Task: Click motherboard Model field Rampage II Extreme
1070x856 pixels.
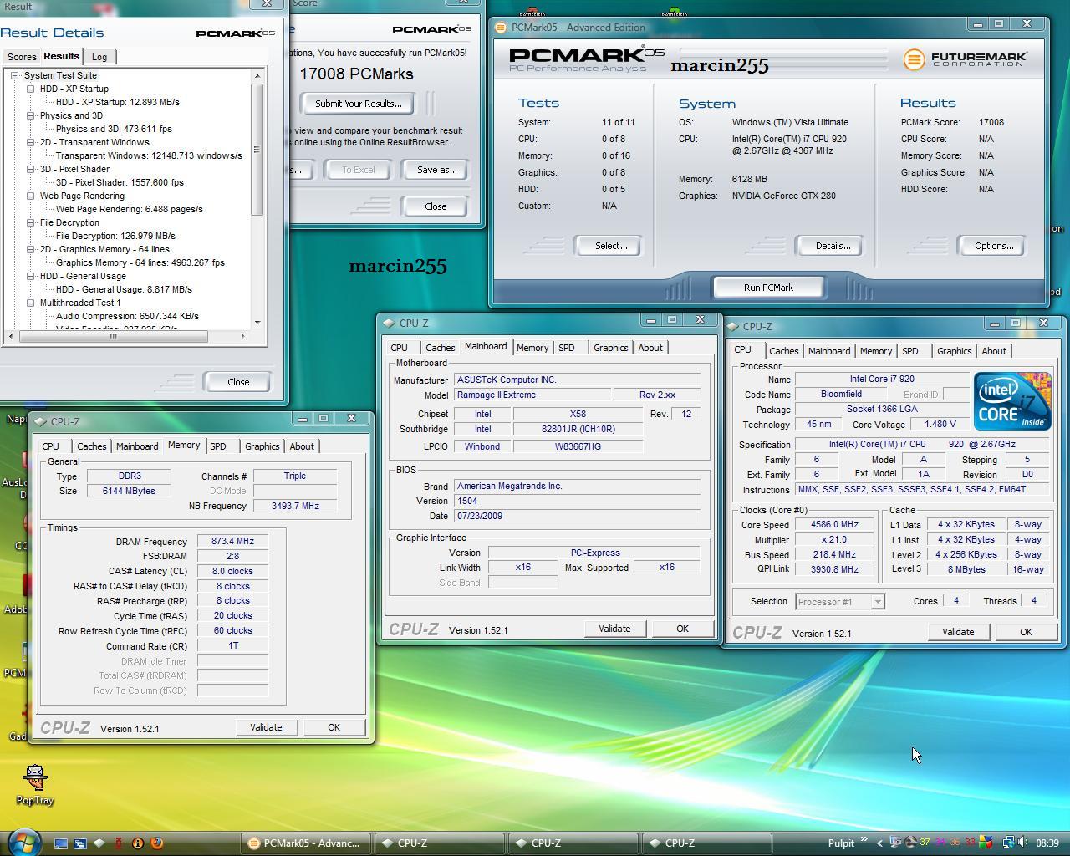Action: pyautogui.click(x=532, y=395)
